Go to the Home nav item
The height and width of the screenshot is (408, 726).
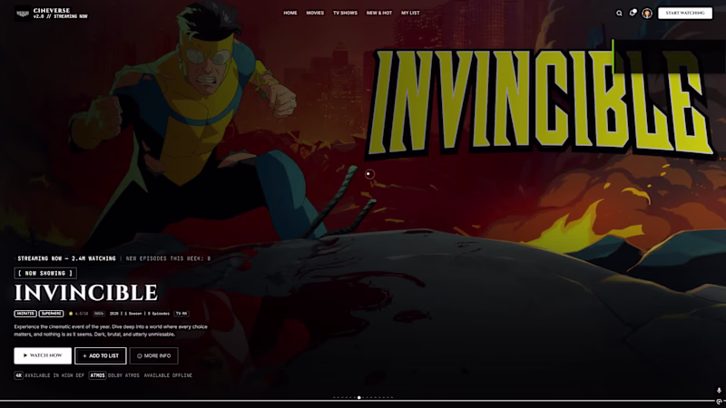290,13
